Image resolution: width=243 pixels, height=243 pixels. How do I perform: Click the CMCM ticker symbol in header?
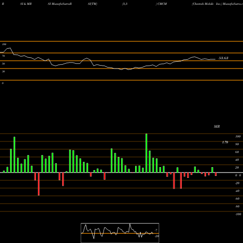pyautogui.click(x=162, y=4)
